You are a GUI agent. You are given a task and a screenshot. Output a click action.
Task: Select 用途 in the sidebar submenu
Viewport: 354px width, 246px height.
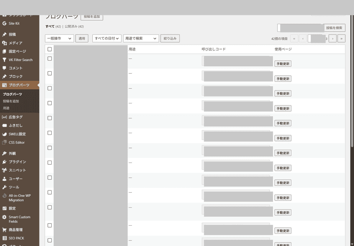(6, 108)
